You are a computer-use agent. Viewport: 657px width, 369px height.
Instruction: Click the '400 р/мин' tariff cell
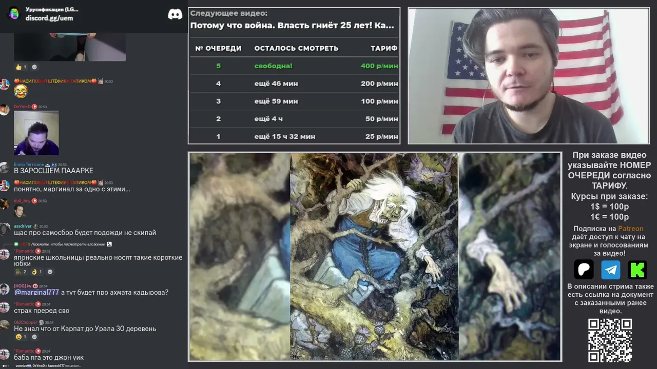click(x=379, y=66)
